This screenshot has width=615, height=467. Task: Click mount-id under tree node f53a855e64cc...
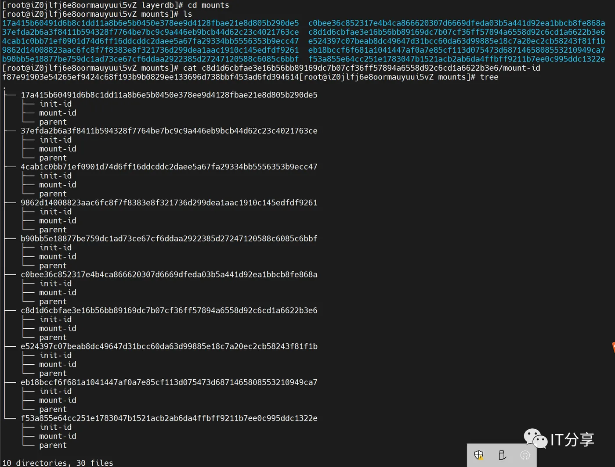[58, 436]
